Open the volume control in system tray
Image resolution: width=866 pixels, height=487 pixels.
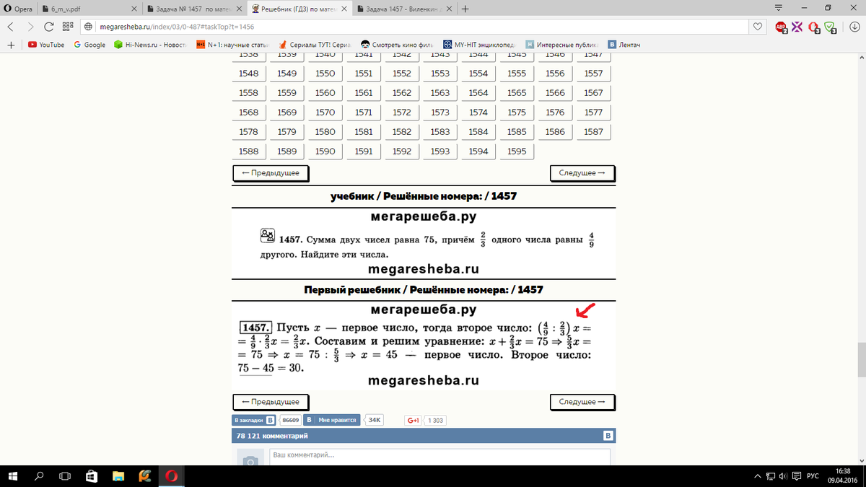(782, 476)
